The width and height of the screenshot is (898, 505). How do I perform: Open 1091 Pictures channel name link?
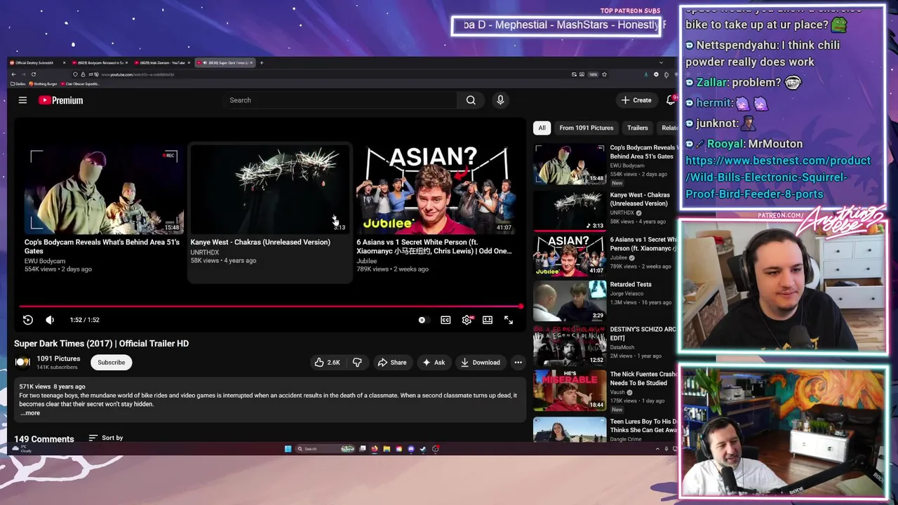pyautogui.click(x=58, y=358)
